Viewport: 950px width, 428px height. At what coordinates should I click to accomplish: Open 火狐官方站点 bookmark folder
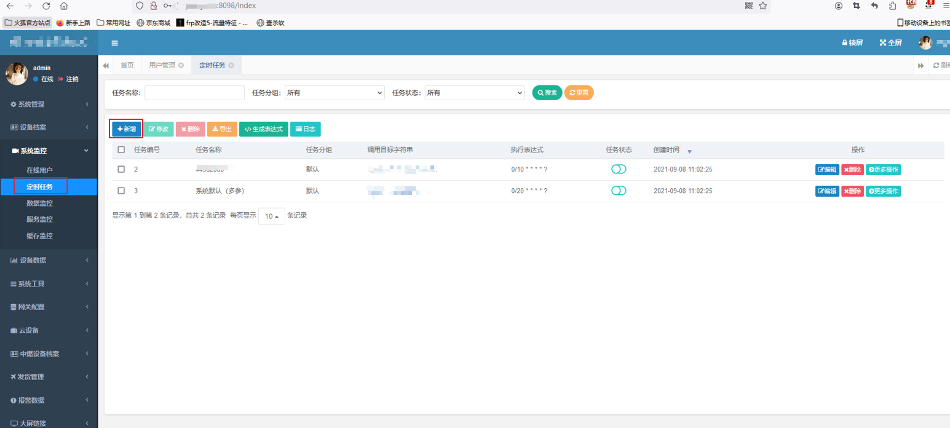28,23
